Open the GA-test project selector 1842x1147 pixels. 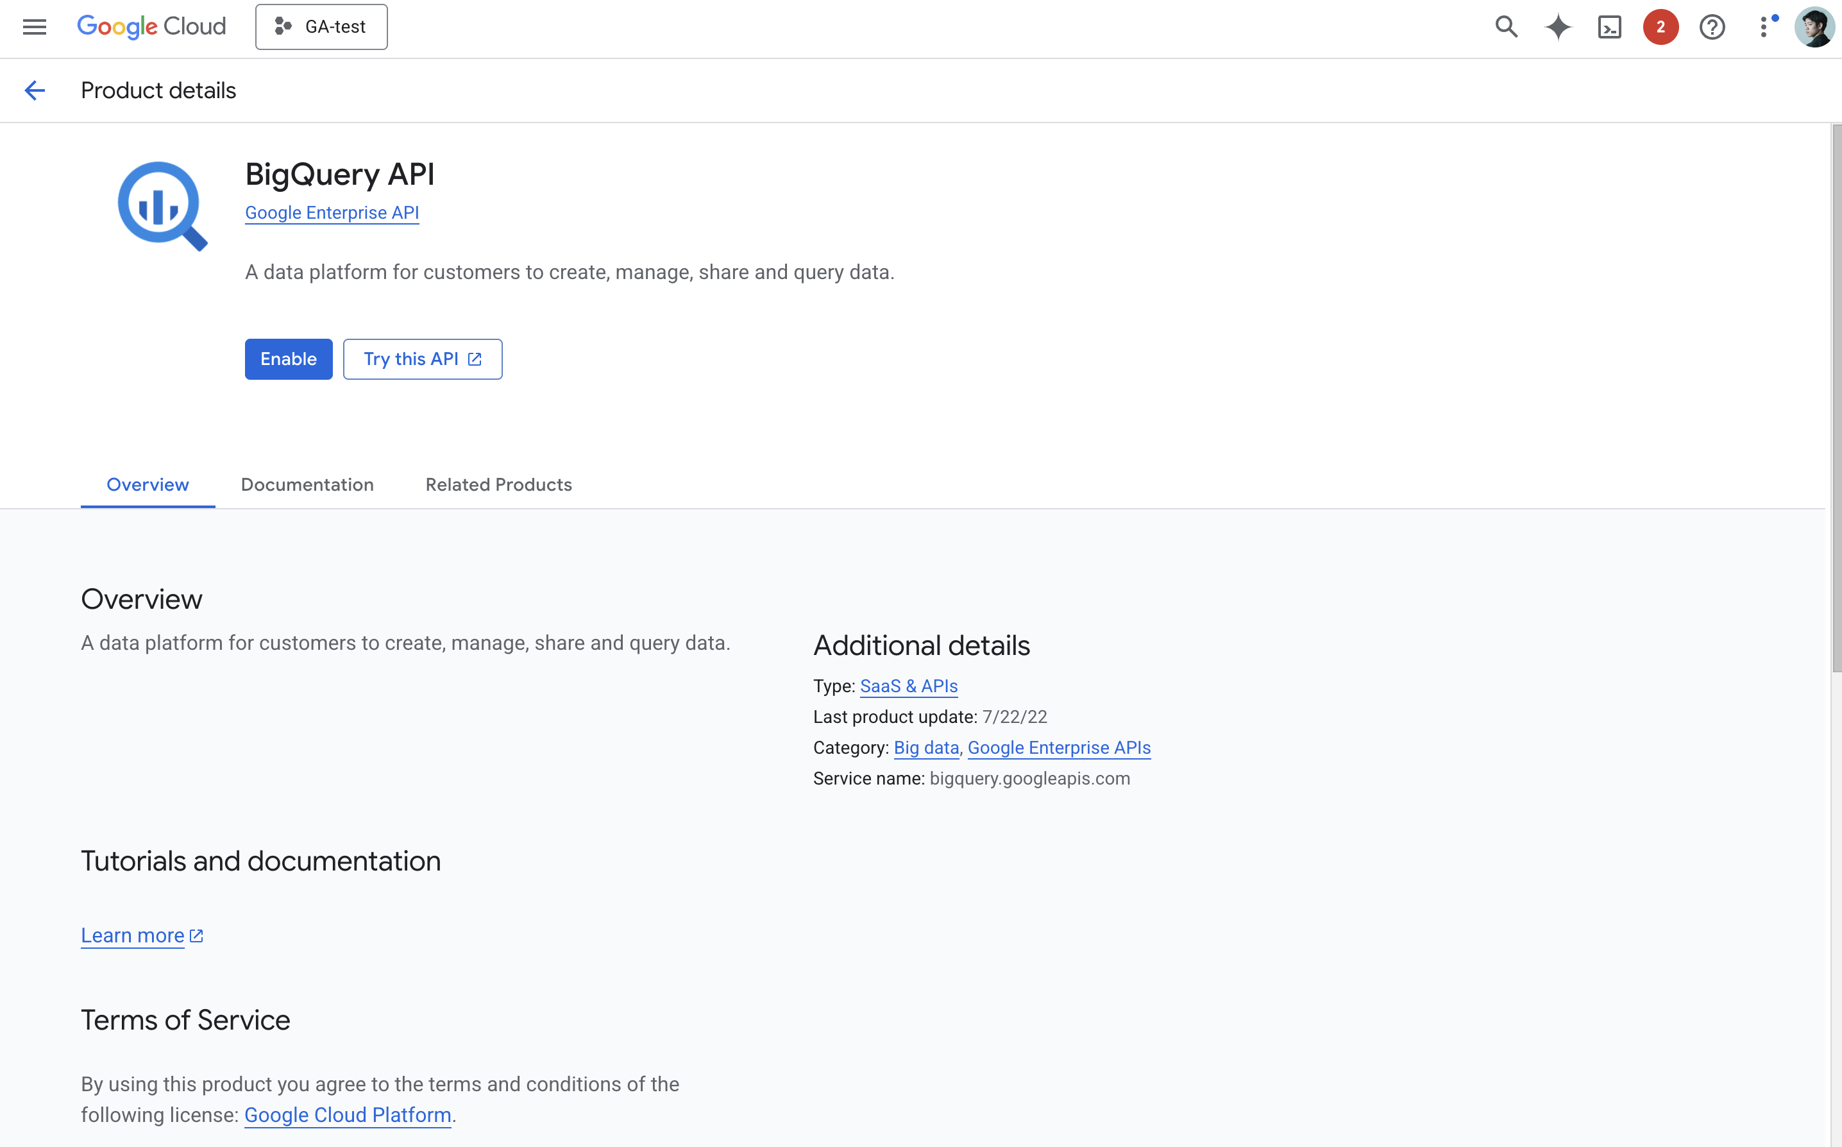[x=321, y=28]
